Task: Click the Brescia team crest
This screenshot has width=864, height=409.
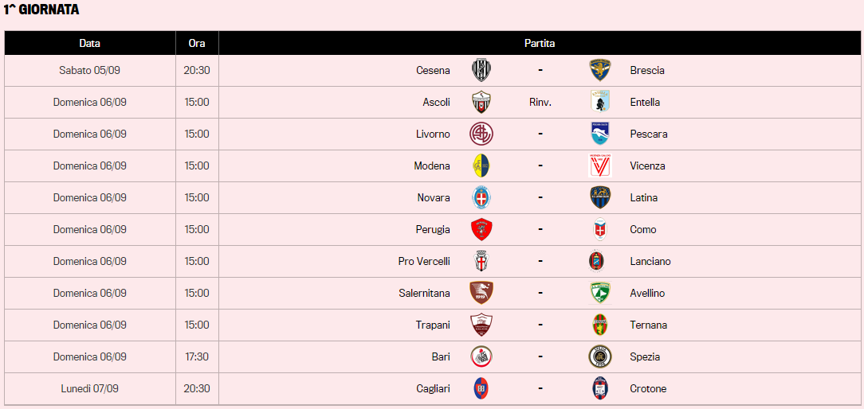Action: pyautogui.click(x=599, y=70)
